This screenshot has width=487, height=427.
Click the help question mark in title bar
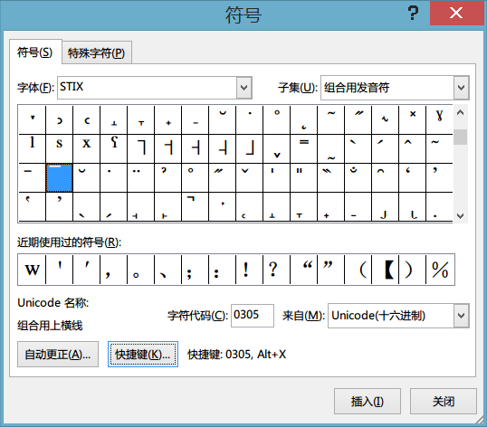coord(413,13)
